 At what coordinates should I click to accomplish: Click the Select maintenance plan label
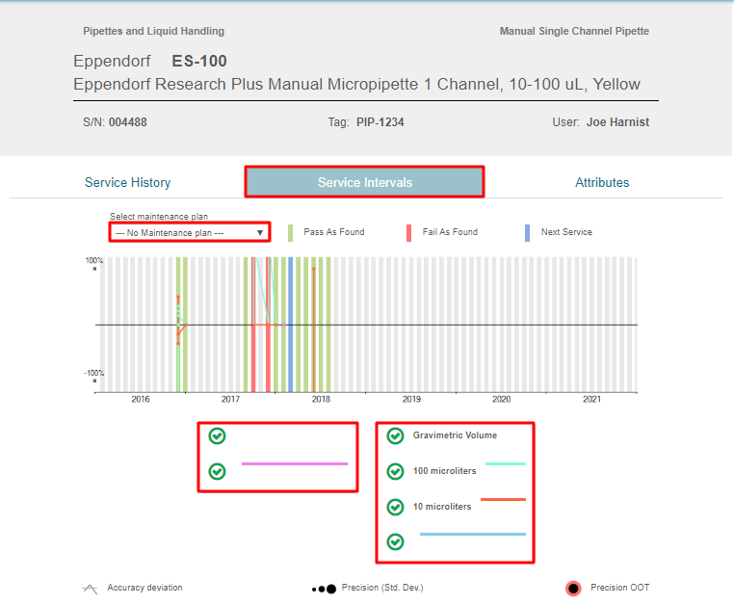[x=159, y=217]
